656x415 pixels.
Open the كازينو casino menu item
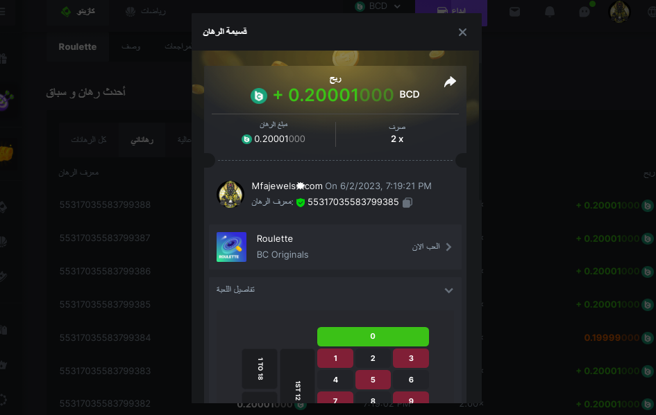78,11
